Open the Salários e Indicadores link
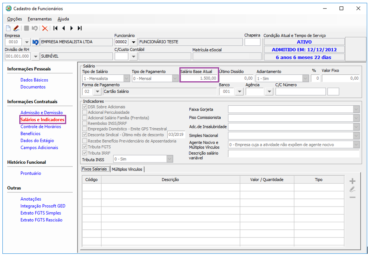The image size is (372, 257). (x=42, y=120)
